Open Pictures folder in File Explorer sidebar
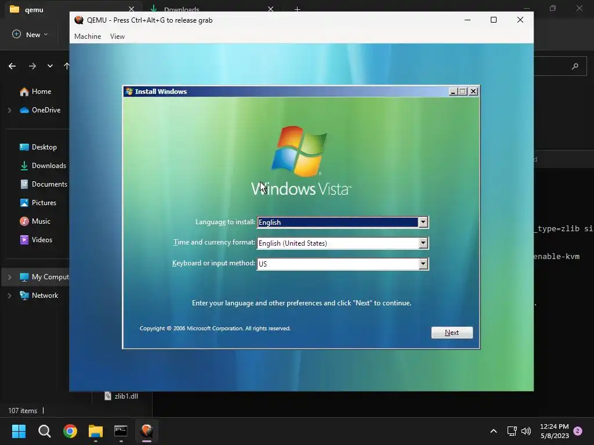 point(38,203)
